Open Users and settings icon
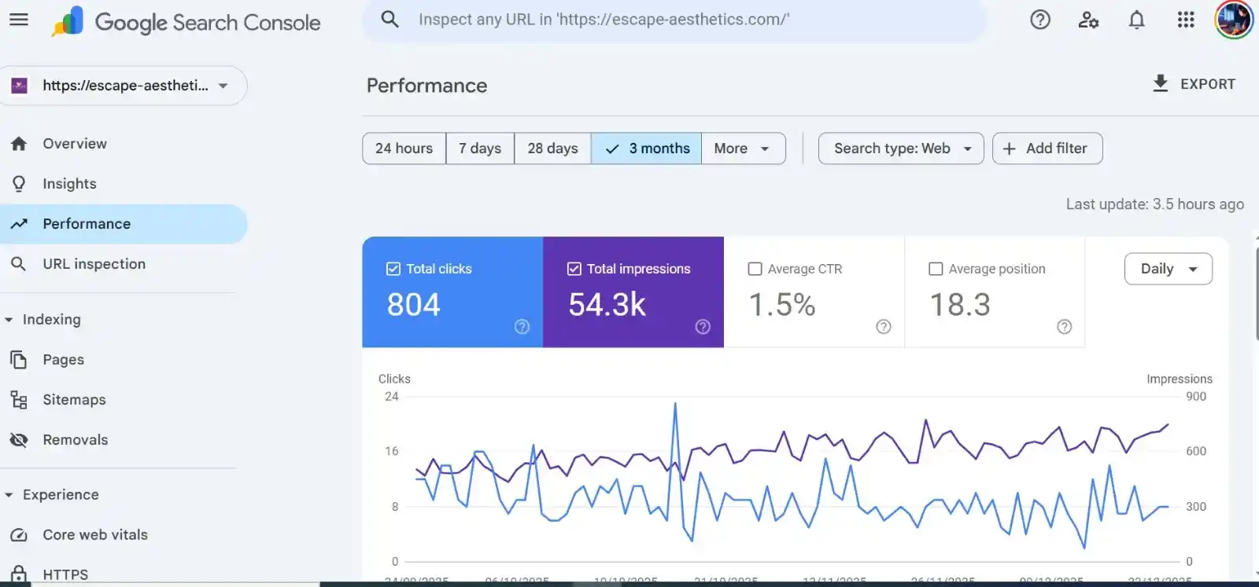 pyautogui.click(x=1088, y=20)
